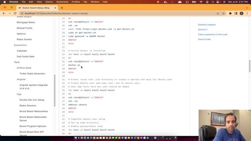The image size is (251, 141).
Task: Open Redis Streams sidebar link
Action: (28, 105)
